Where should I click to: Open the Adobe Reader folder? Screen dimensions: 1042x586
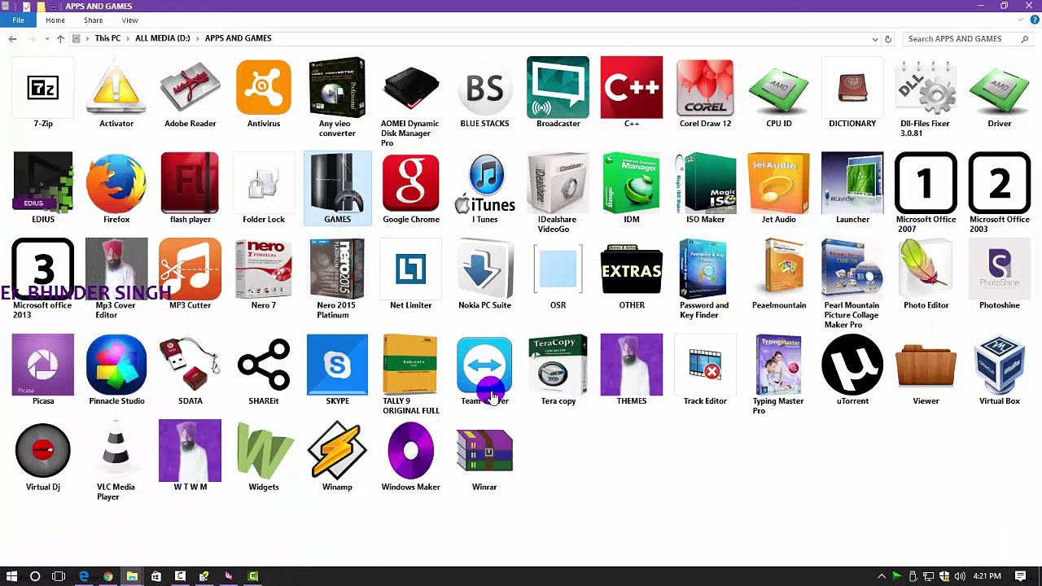coord(190,92)
